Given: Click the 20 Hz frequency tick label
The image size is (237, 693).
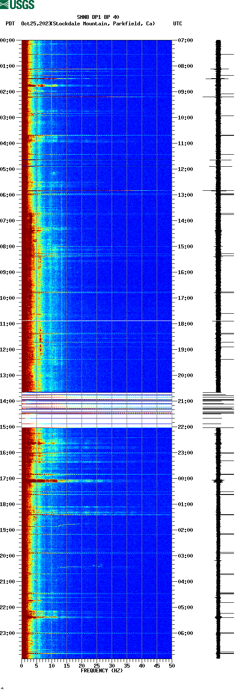Looking at the screenshot, I should pos(82,666).
